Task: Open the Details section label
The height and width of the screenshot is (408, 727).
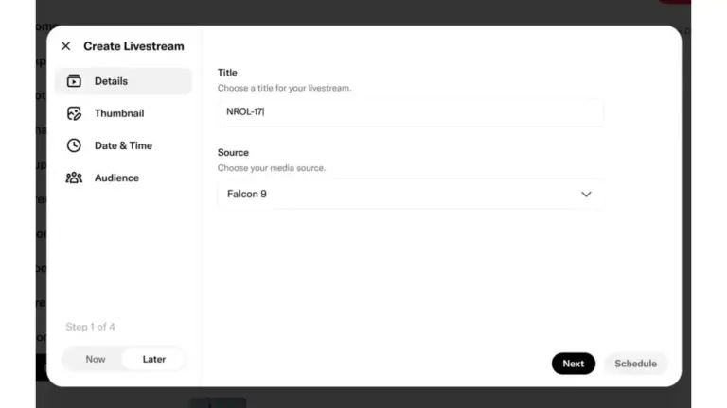Action: [111, 81]
